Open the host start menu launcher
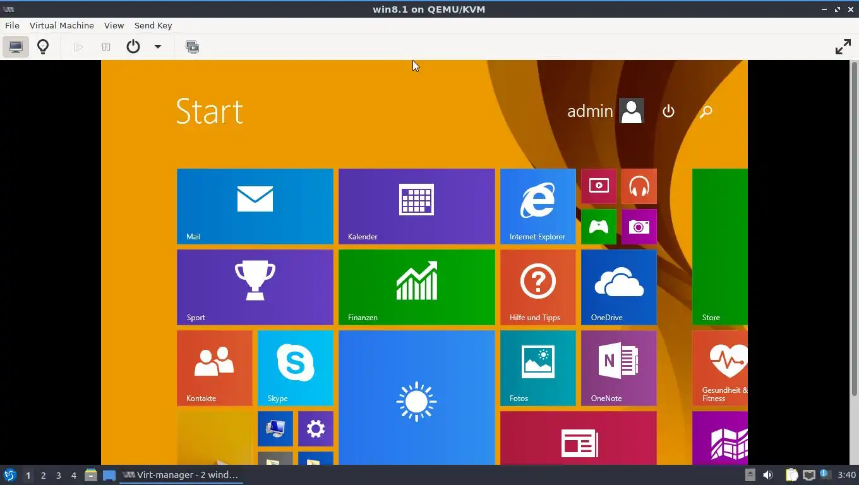The image size is (859, 485). 9,475
